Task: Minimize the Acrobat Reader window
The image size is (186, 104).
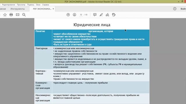Action: (178, 1)
